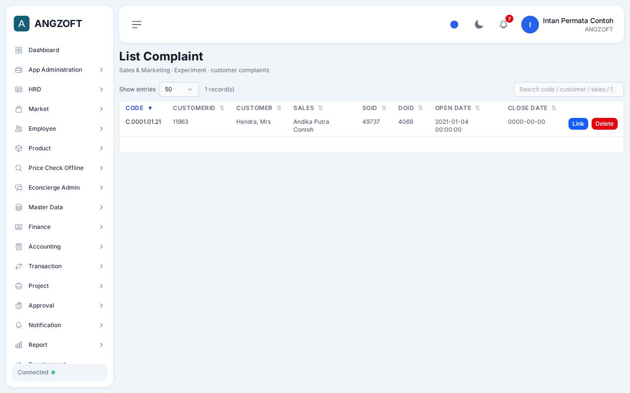This screenshot has height=393, width=630.
Task: Click the Accounting calculator icon
Action: pos(19,247)
